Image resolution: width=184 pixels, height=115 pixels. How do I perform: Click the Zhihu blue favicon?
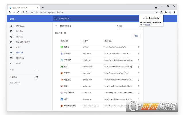[x=62, y=99]
